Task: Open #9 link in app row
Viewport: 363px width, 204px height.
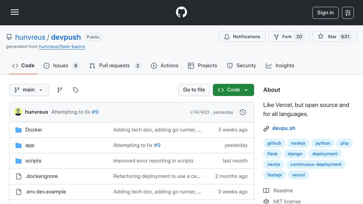Action: 157,145
